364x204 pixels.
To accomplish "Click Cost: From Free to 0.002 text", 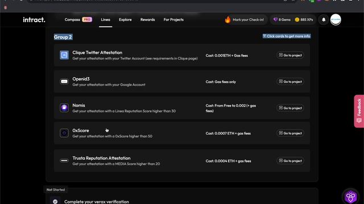I will (x=231, y=108).
